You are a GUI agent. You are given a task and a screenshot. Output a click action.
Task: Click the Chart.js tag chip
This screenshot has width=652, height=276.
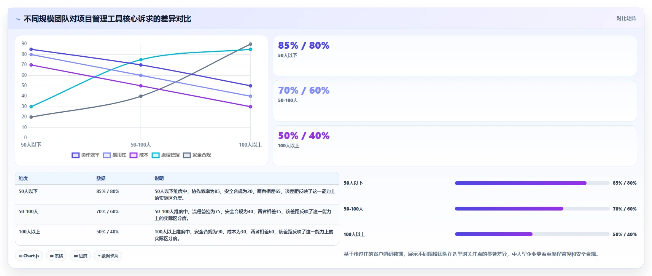coord(29,256)
